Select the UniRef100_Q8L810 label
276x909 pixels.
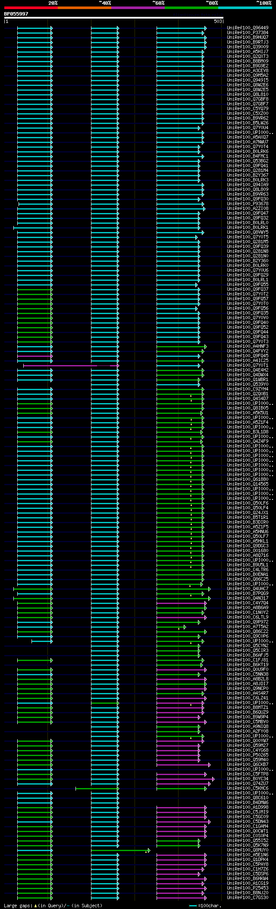tap(248, 95)
